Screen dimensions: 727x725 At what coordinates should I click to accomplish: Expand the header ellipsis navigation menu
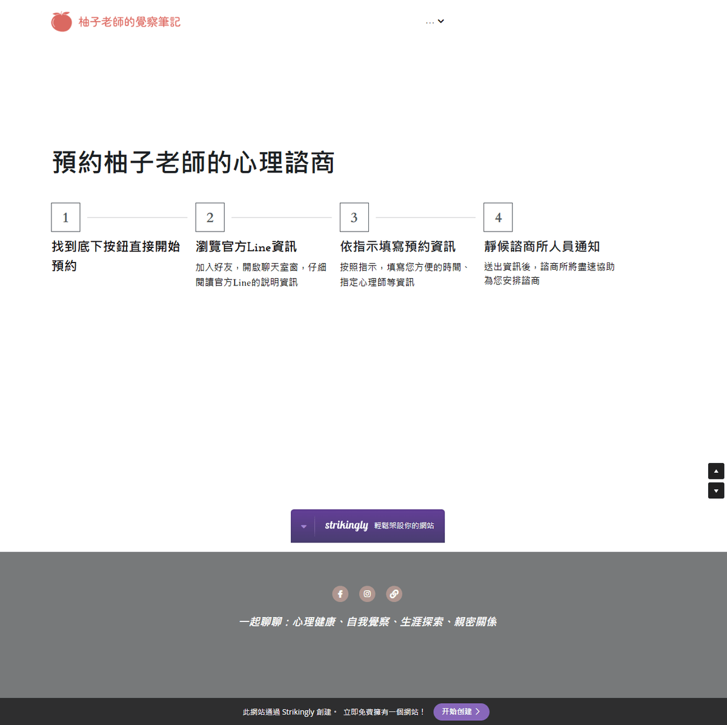435,21
